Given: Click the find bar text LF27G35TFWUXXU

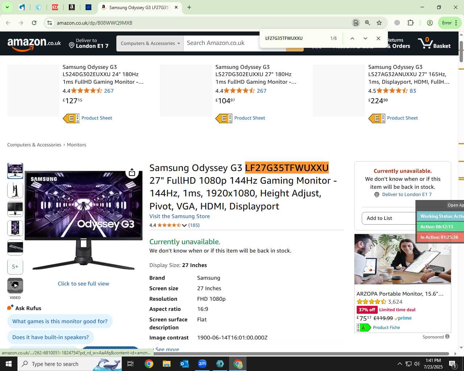Looking at the screenshot, I should click(x=284, y=38).
